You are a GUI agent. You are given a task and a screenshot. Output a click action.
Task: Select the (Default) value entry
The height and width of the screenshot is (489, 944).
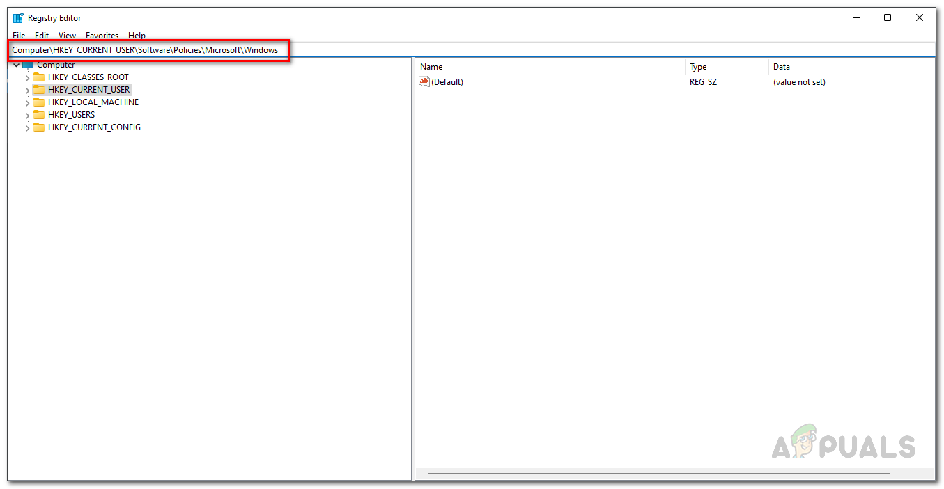click(x=447, y=82)
